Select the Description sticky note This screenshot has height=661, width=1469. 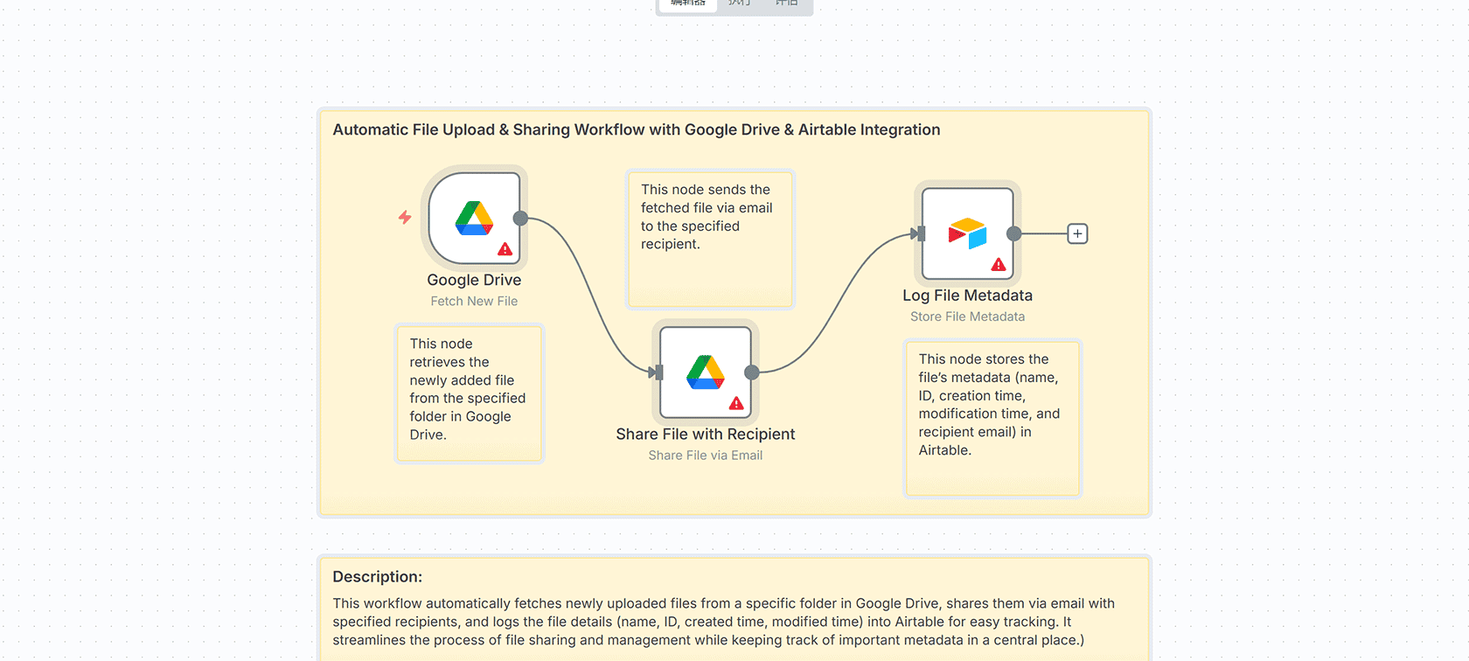pyautogui.click(x=734, y=612)
